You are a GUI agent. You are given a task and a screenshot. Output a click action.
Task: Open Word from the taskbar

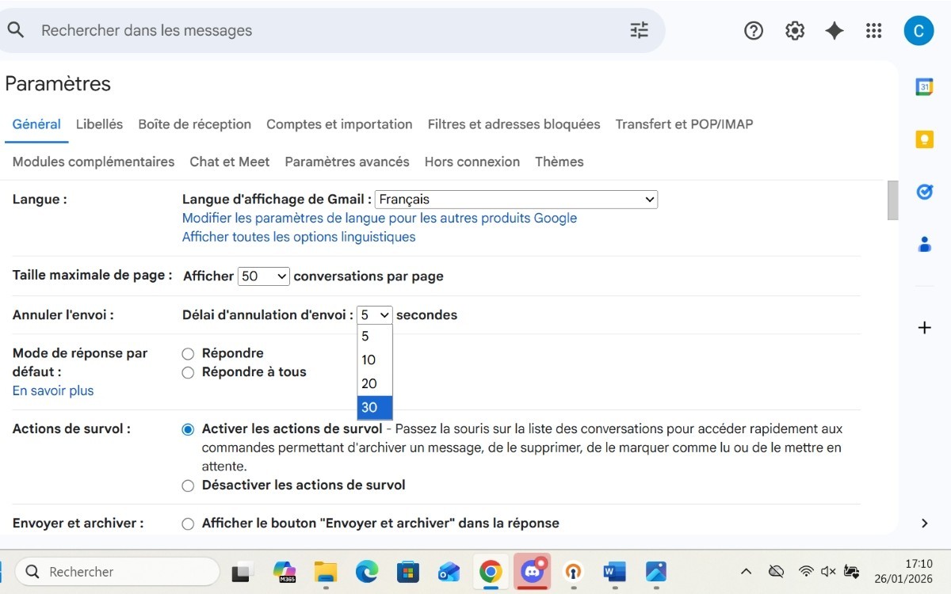614,571
